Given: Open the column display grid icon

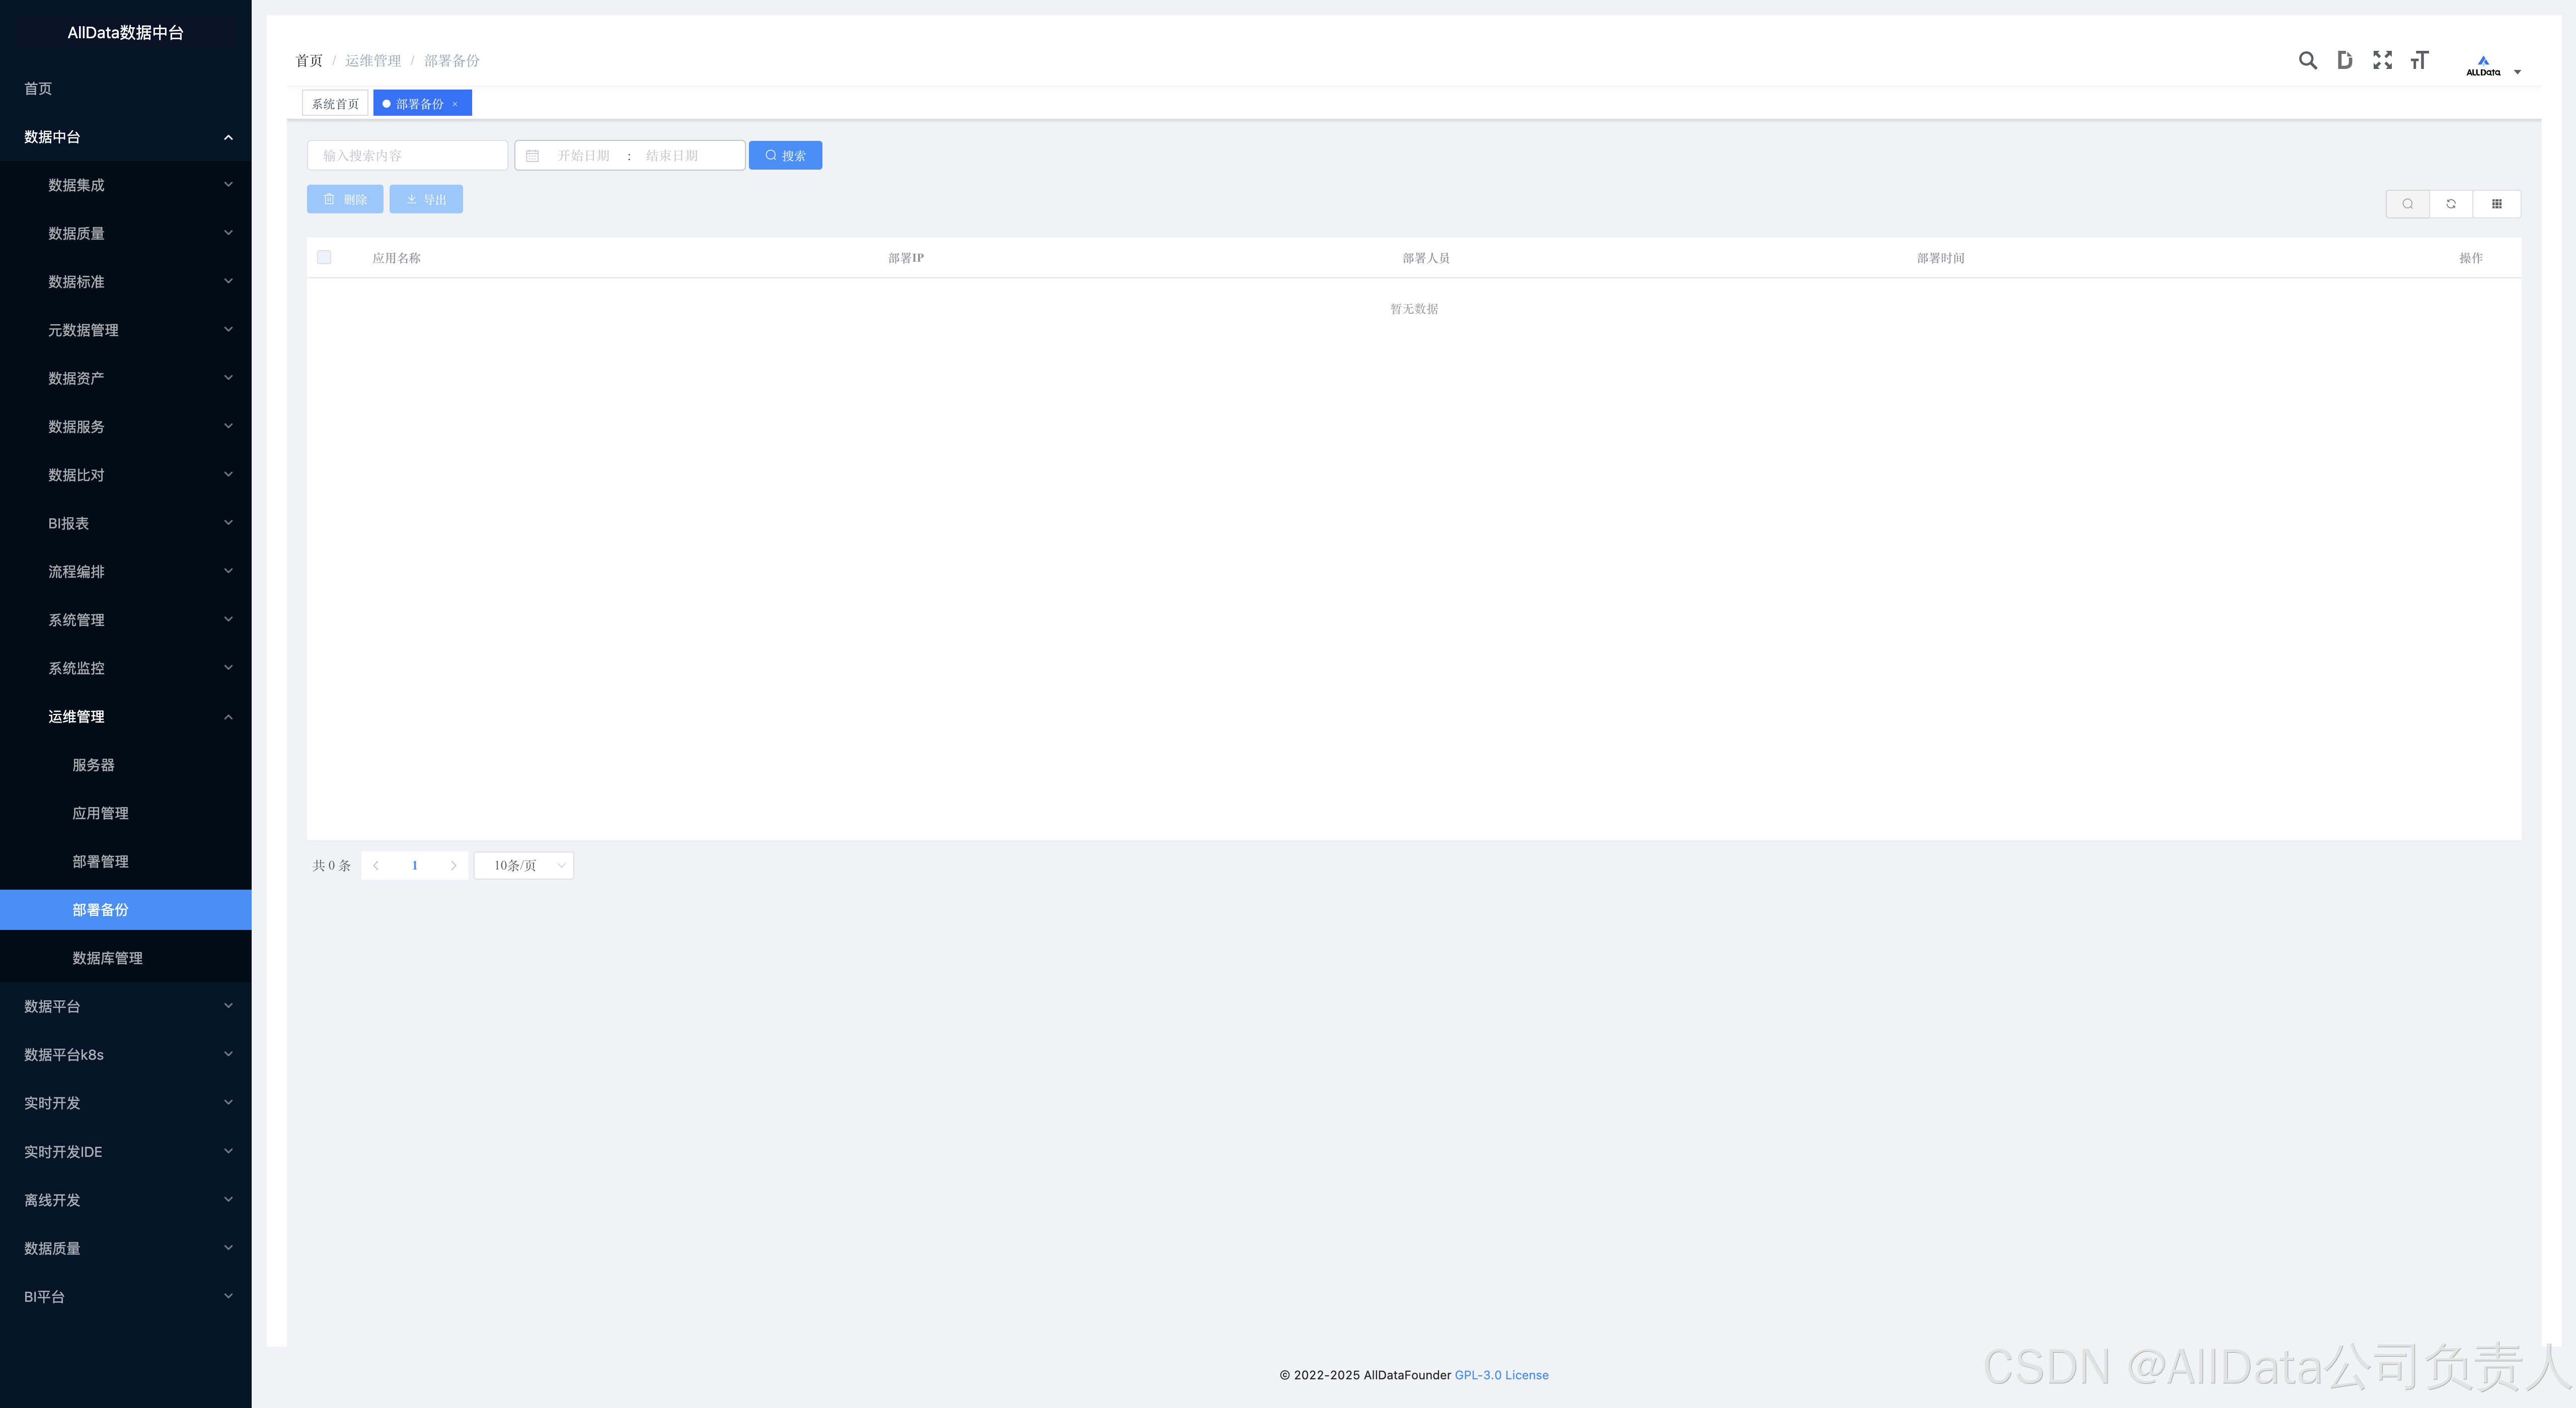Looking at the screenshot, I should tap(2496, 204).
